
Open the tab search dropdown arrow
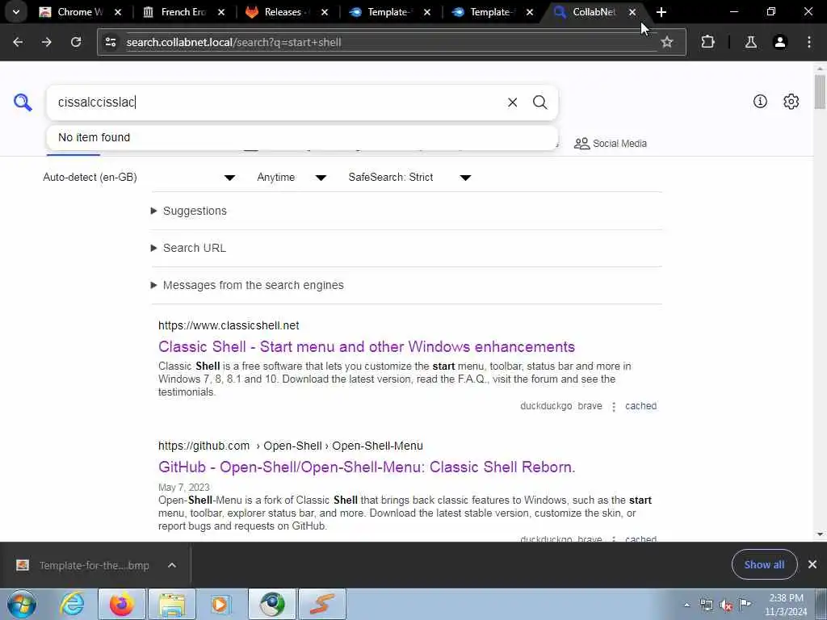(x=16, y=11)
